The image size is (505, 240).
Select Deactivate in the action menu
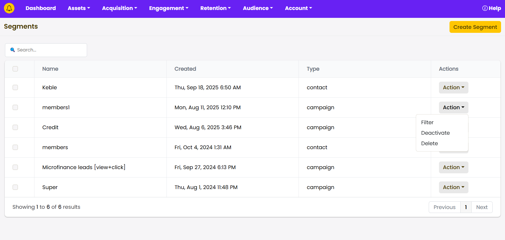point(435,133)
